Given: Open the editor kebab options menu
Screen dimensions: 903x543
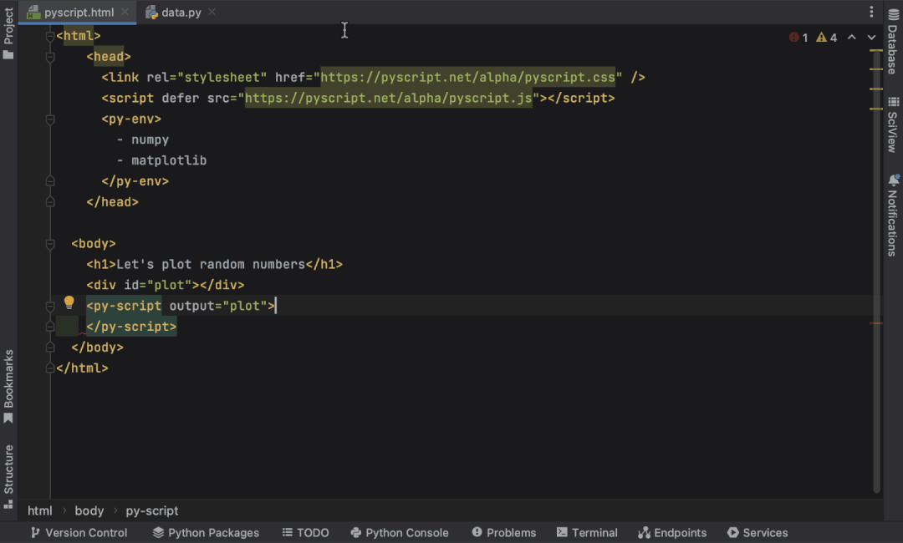Looking at the screenshot, I should [871, 10].
